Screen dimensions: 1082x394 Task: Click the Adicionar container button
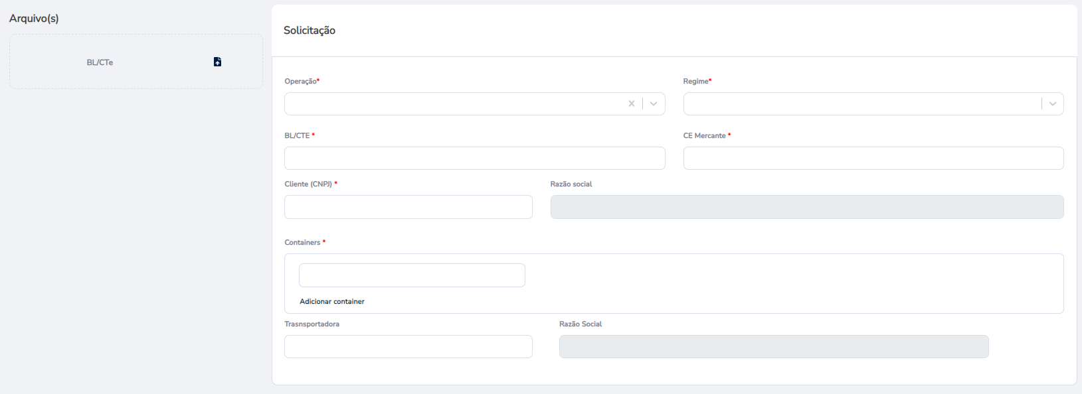tap(332, 301)
